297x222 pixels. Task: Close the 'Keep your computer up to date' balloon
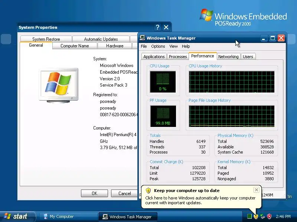point(256,190)
